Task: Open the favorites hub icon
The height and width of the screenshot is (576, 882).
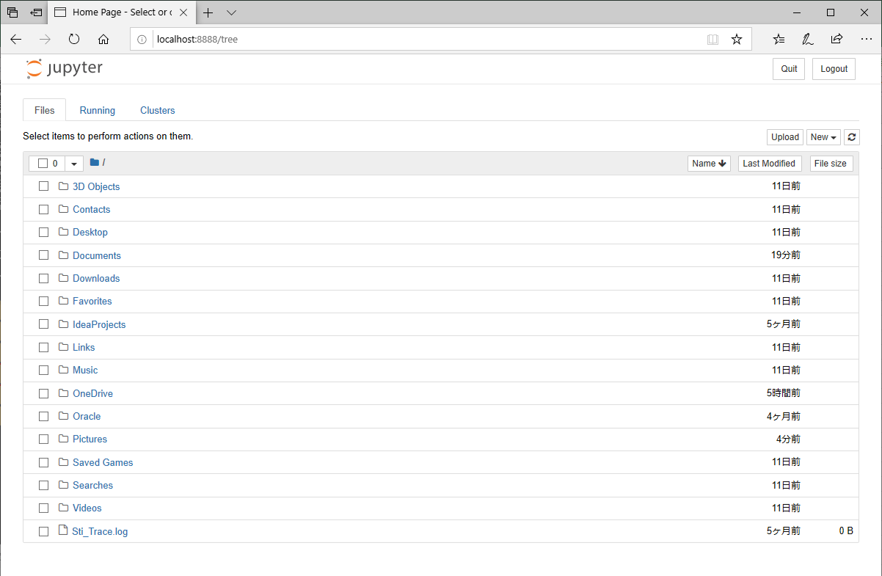Action: 779,40
